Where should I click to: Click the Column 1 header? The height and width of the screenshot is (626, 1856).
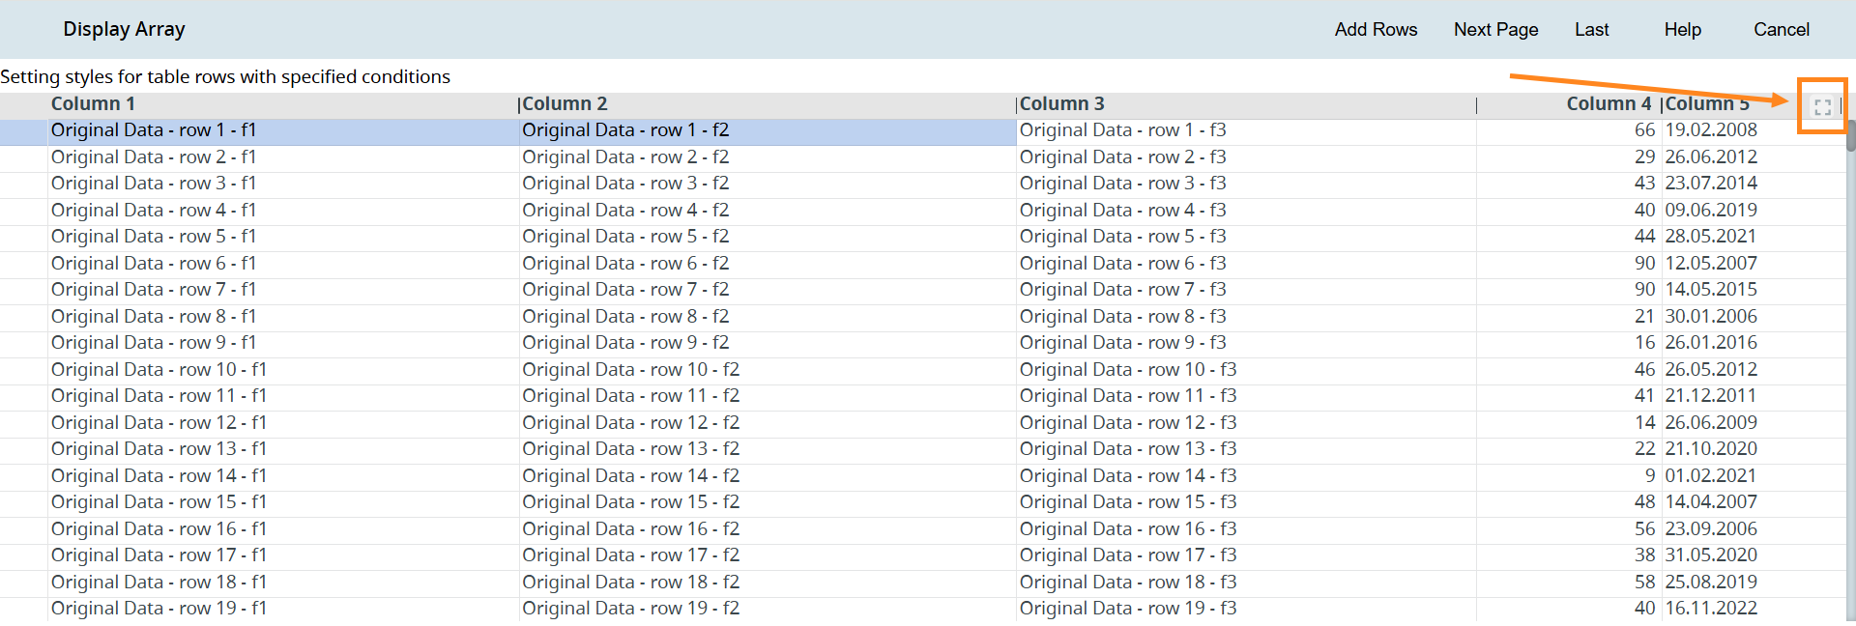coord(93,104)
